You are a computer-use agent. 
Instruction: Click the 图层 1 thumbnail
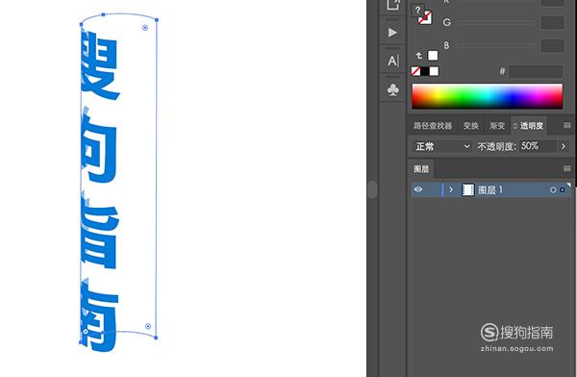coord(468,190)
